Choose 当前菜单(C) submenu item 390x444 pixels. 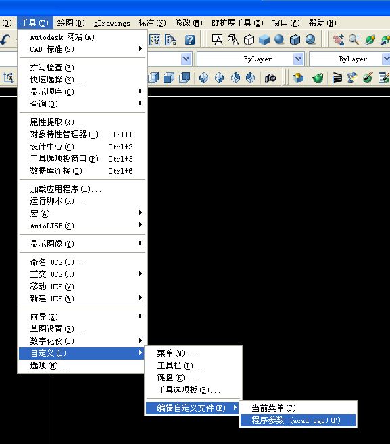(x=298, y=408)
